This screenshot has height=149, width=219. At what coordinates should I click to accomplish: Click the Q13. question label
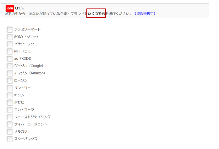click(19, 8)
